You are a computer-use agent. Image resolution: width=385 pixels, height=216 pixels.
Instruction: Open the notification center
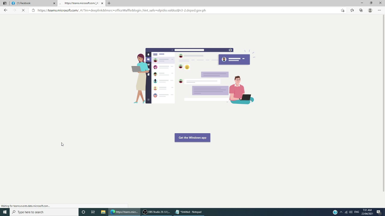(379, 212)
